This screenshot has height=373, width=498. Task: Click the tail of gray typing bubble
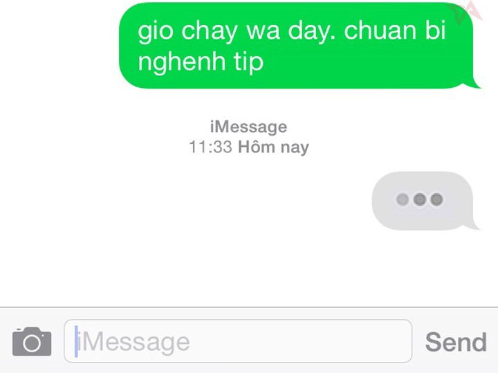[474, 224]
